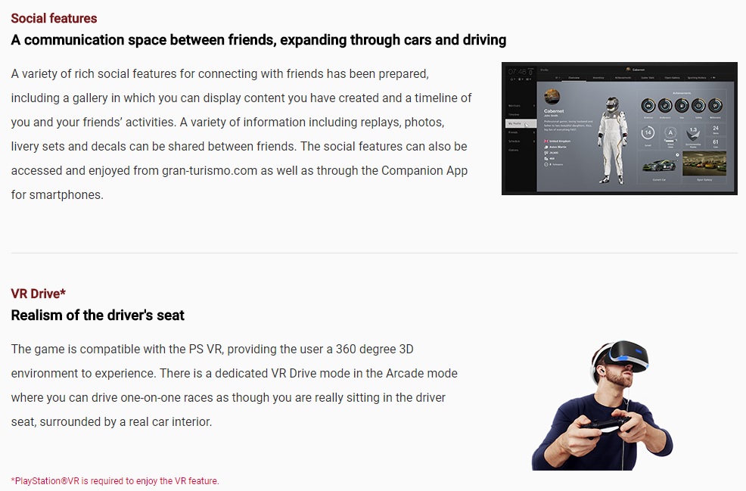Image resolution: width=746 pixels, height=491 pixels.
Task: Click the Sportsmanship Points 1.3 emblem
Action: click(x=692, y=134)
